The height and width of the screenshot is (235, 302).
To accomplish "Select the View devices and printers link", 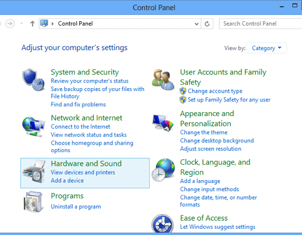I will (83, 172).
